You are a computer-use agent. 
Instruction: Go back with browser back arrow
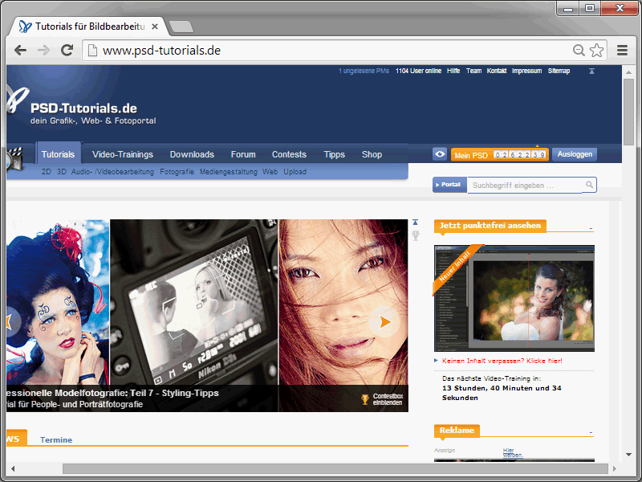[20, 51]
